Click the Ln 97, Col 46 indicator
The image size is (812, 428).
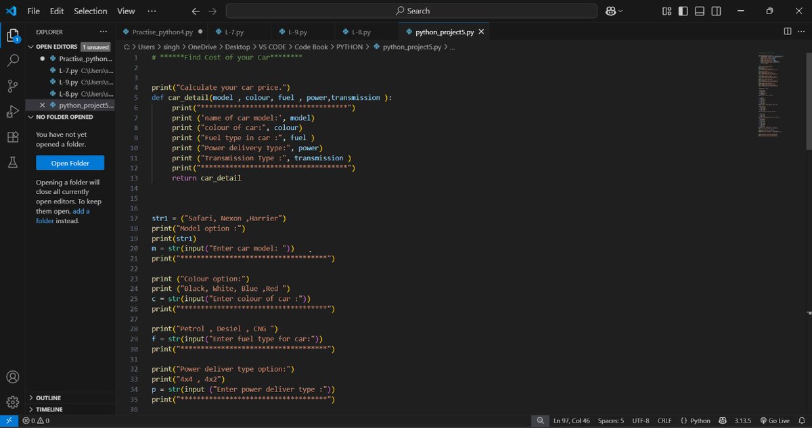[x=571, y=421]
